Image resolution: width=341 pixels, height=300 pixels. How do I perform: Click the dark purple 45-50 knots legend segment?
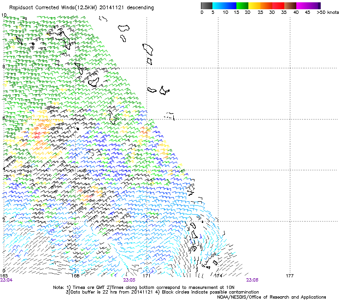point(314,6)
